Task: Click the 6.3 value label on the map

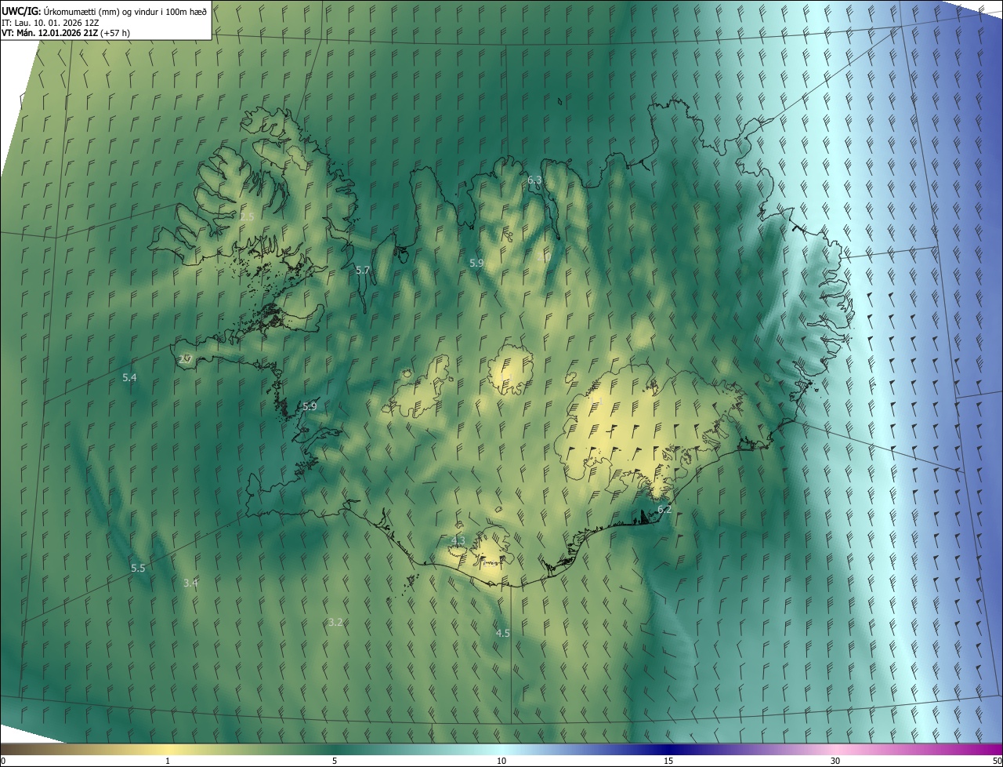Action: click(534, 180)
